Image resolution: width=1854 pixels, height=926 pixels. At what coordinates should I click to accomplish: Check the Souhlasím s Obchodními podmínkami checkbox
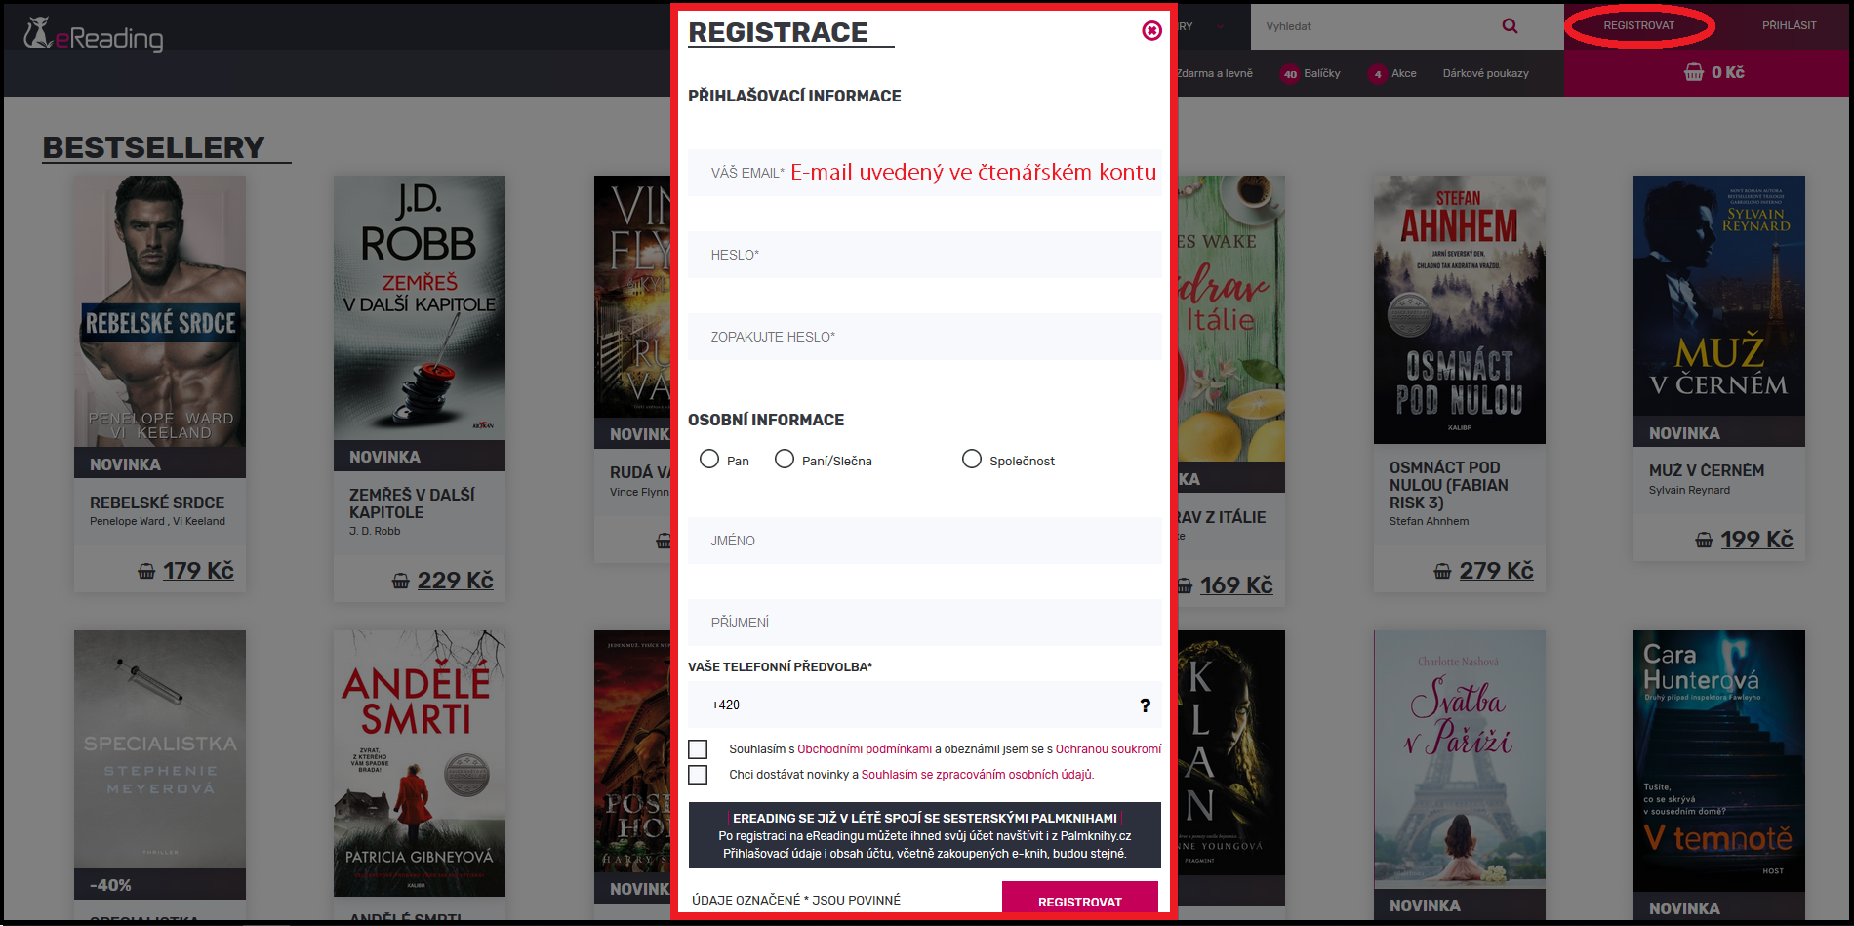[x=698, y=749]
